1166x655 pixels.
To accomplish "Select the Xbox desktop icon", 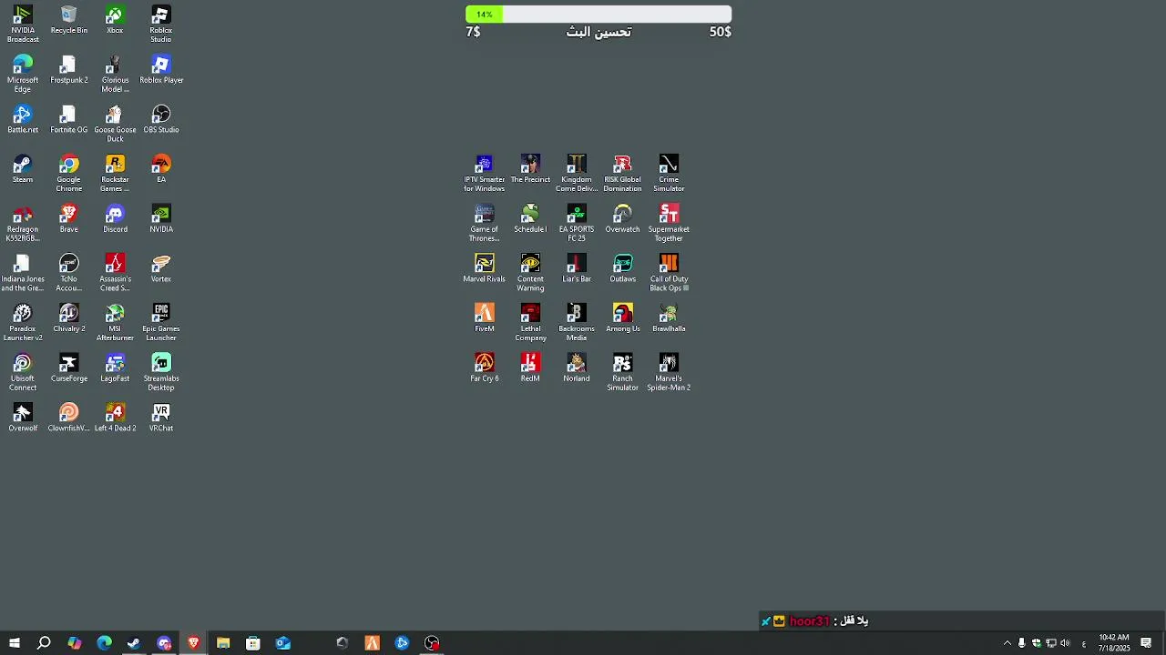I will (x=115, y=20).
